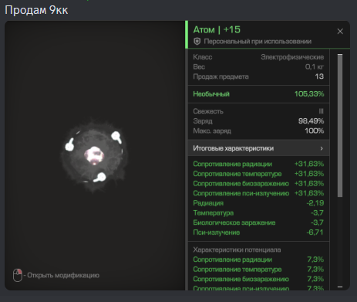This screenshot has height=302, width=357.
Task: Open the Итоговые характеристики section header
Action: (258, 148)
